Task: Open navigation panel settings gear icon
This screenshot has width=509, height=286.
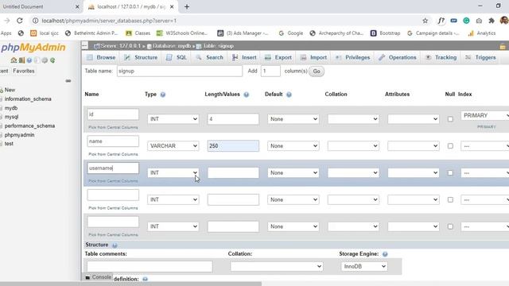Action: pos(45,60)
